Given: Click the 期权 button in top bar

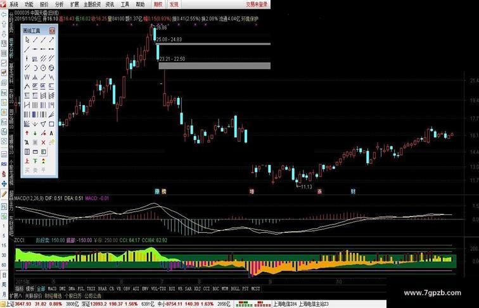Looking at the screenshot, I should click(x=158, y=4).
